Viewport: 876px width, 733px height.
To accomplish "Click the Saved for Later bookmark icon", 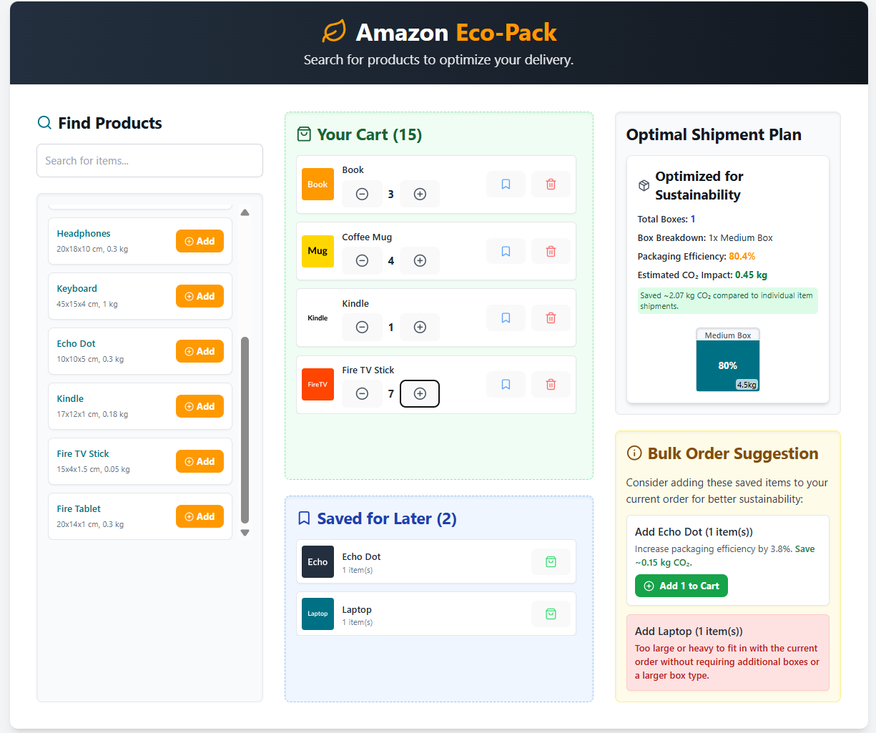I will click(x=304, y=518).
